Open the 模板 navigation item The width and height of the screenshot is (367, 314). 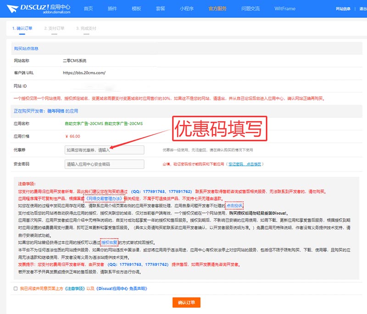[x=136, y=9]
